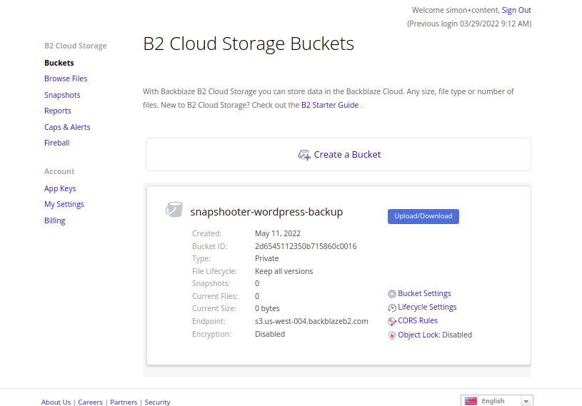Click the Current Files count value 0
The width and height of the screenshot is (582, 406).
[x=257, y=296]
